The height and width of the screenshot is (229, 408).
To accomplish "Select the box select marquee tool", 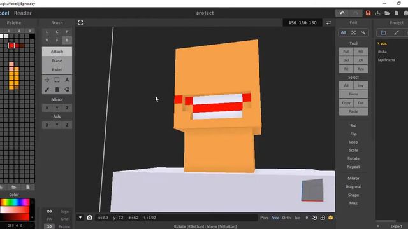I will click(x=57, y=80).
